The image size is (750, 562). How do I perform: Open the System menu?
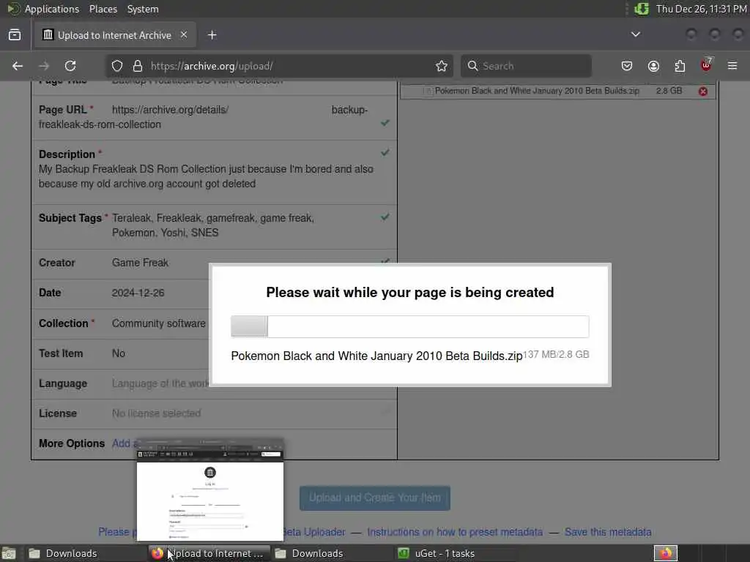click(x=143, y=9)
